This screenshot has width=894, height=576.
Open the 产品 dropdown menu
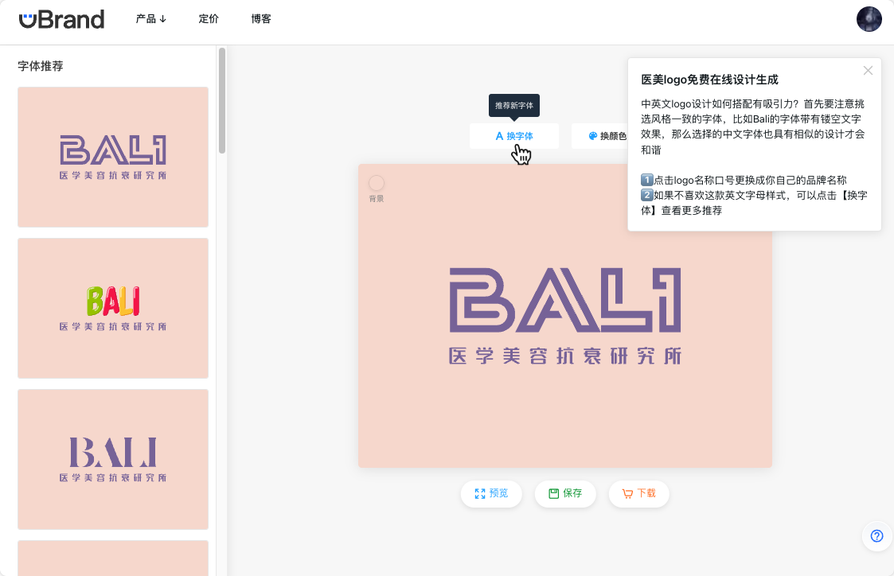point(150,18)
